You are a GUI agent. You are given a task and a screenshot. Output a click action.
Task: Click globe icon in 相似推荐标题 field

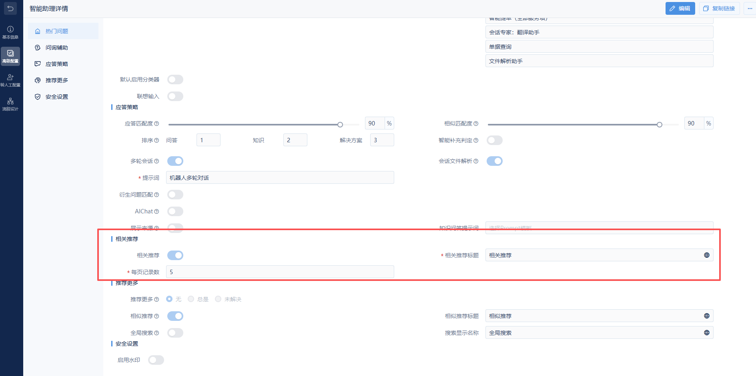pos(706,316)
